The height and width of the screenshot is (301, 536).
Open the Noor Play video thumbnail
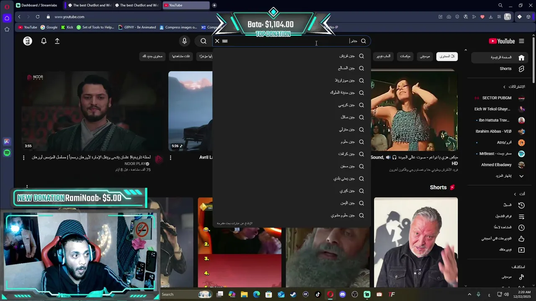click(92, 111)
